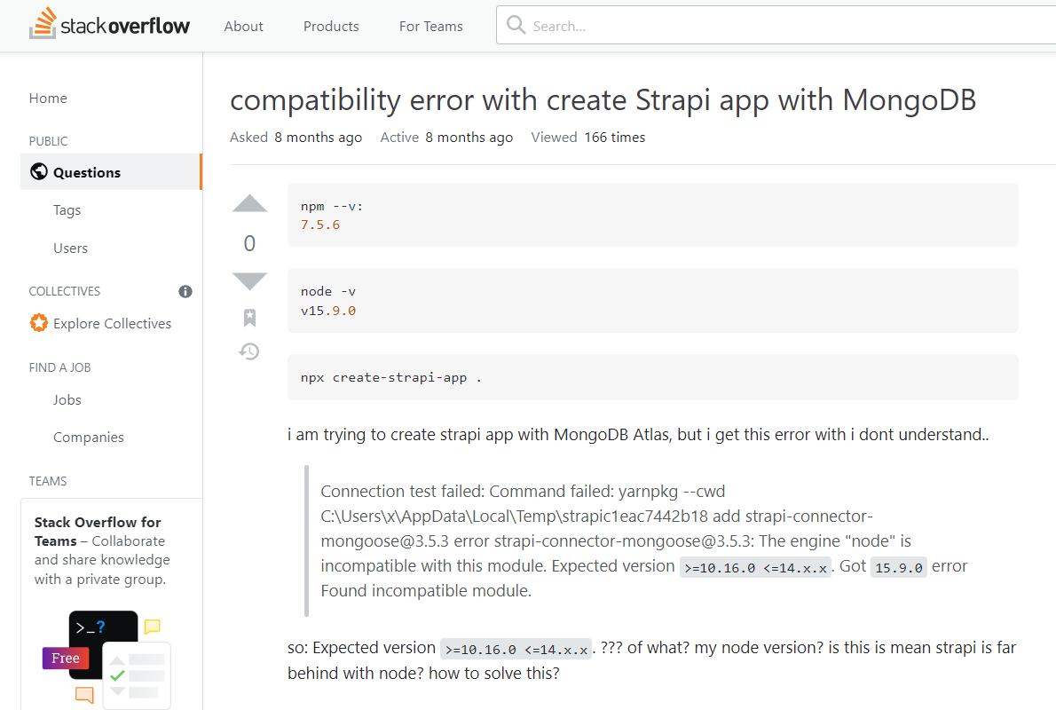This screenshot has width=1056, height=710.
Task: Click the TEAMS section heading
Action: pos(48,481)
